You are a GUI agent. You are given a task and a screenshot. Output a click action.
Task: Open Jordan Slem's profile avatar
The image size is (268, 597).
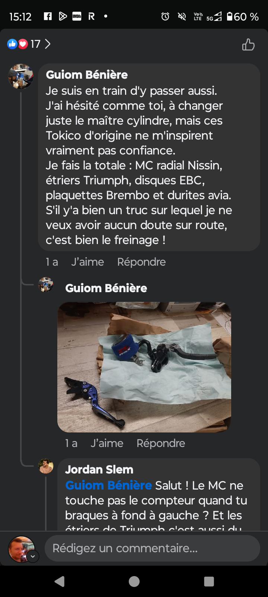coord(46,466)
